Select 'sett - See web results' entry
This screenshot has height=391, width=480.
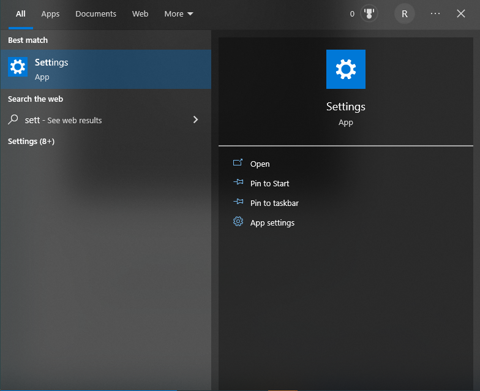tap(105, 120)
